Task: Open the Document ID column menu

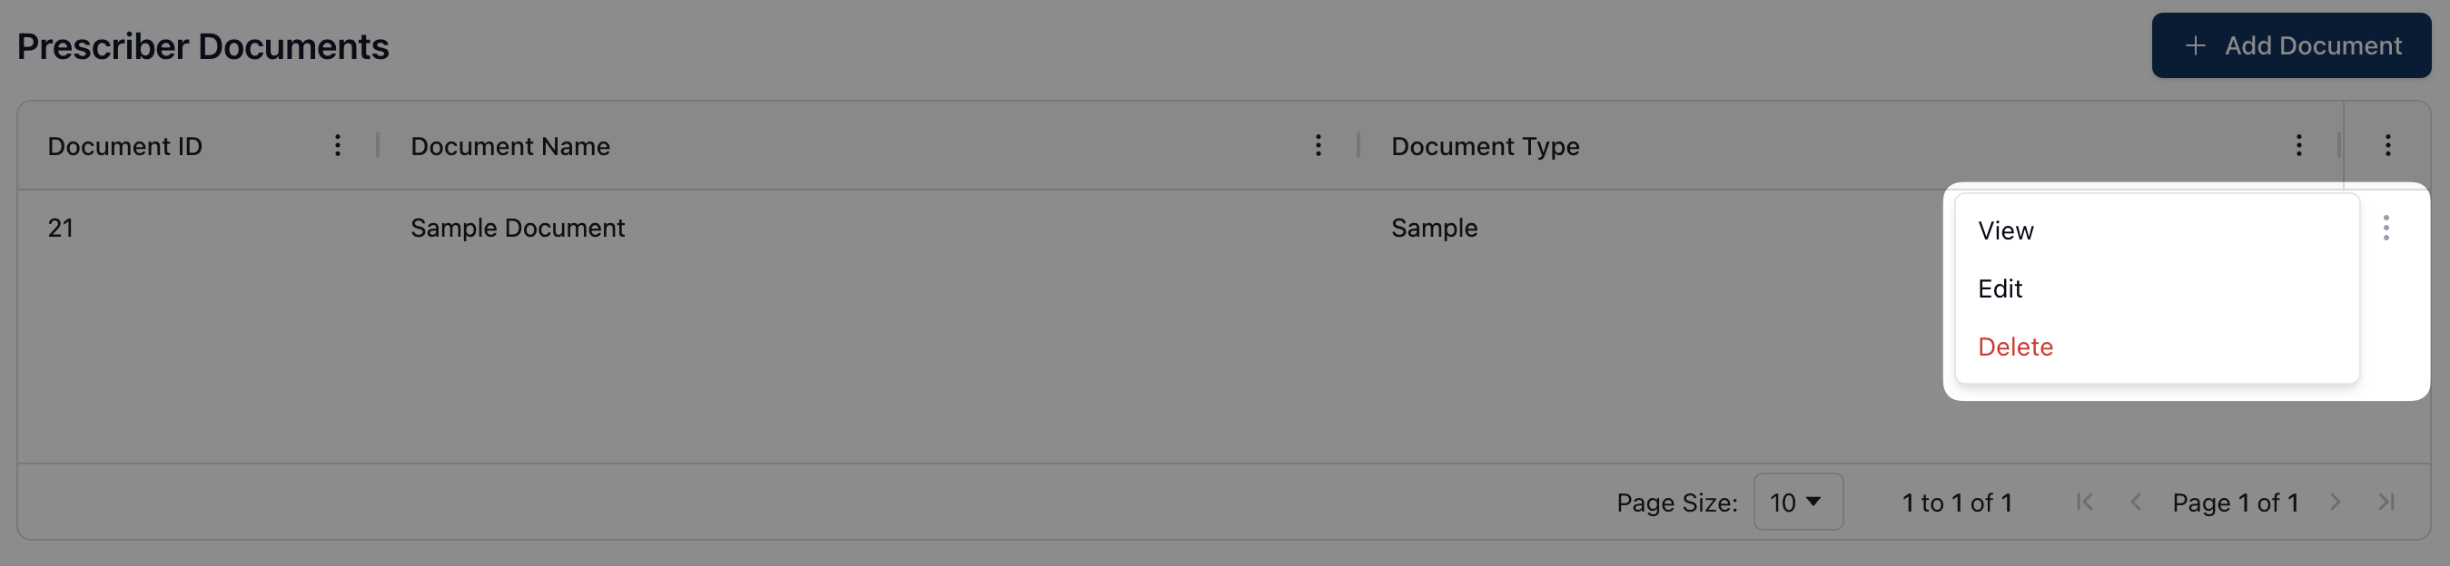Action: pos(338,145)
